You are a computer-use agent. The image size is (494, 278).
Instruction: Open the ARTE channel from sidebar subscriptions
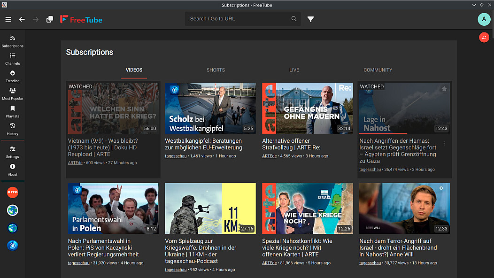pyautogui.click(x=13, y=193)
